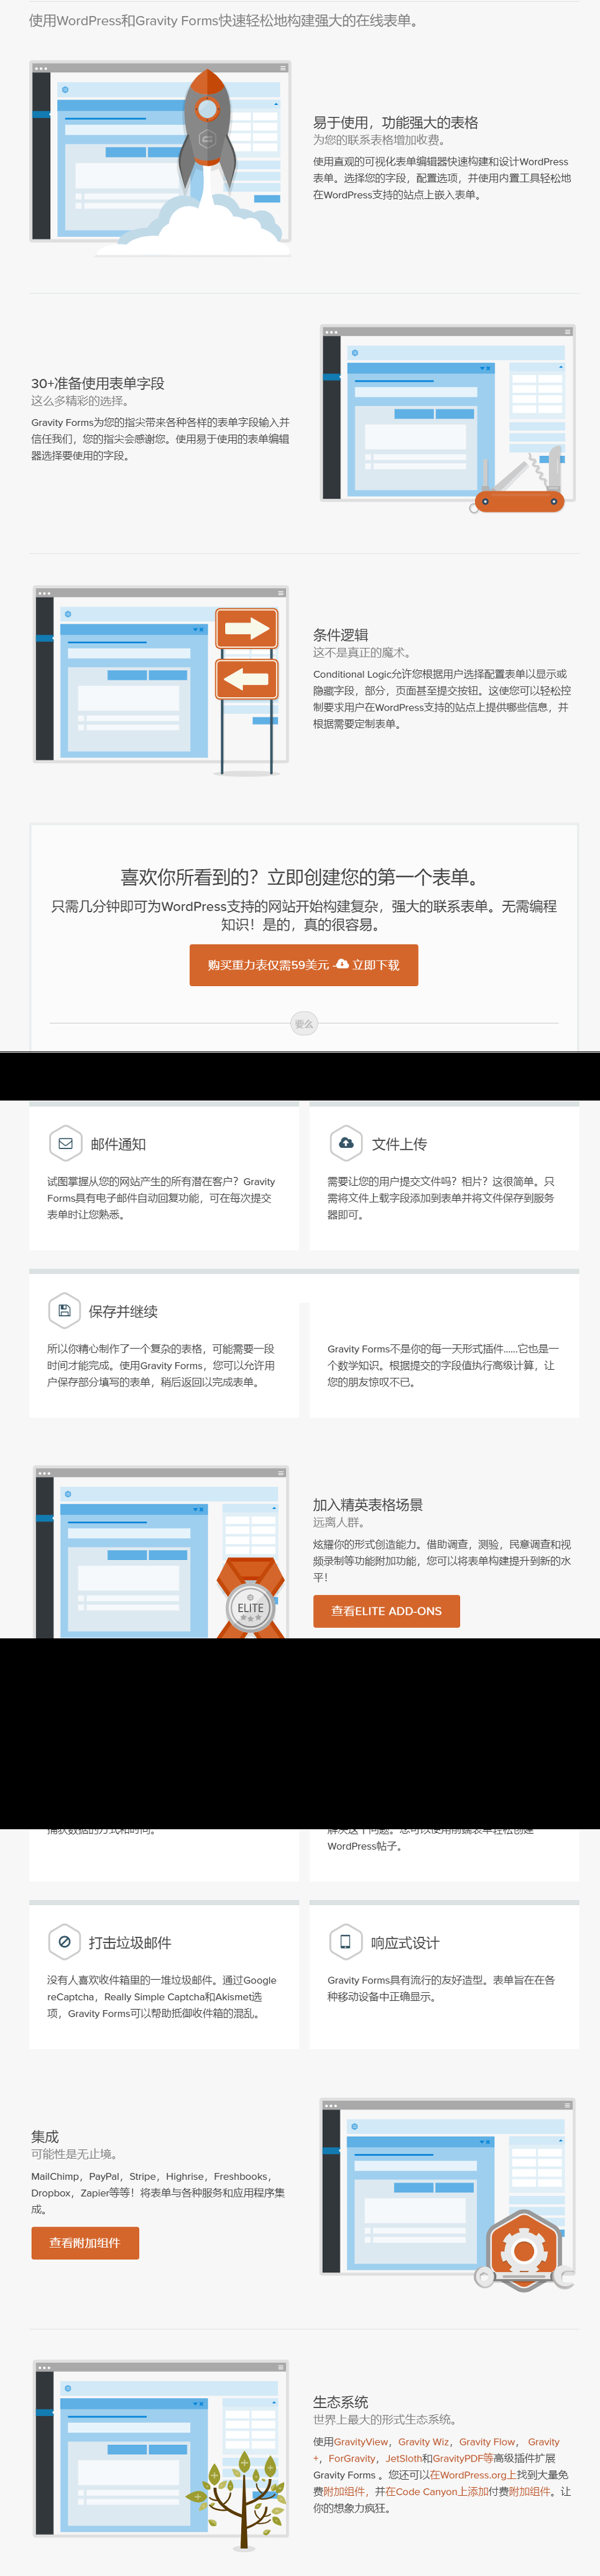Click the mail notification envelope icon

click(65, 1143)
